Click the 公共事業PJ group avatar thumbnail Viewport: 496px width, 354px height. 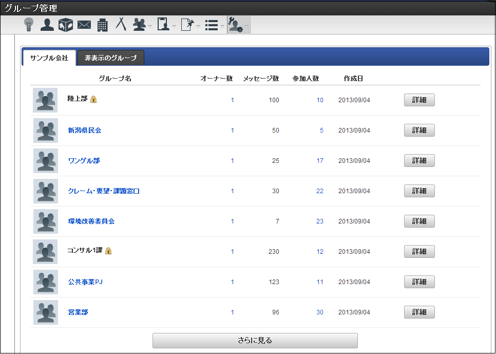[45, 282]
